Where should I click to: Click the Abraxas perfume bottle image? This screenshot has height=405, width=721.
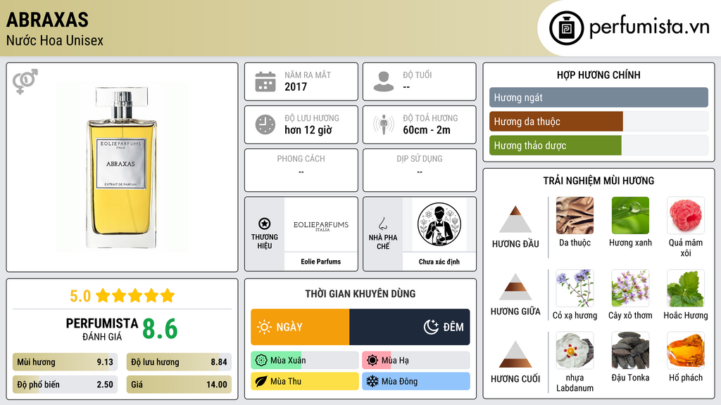pos(122,167)
